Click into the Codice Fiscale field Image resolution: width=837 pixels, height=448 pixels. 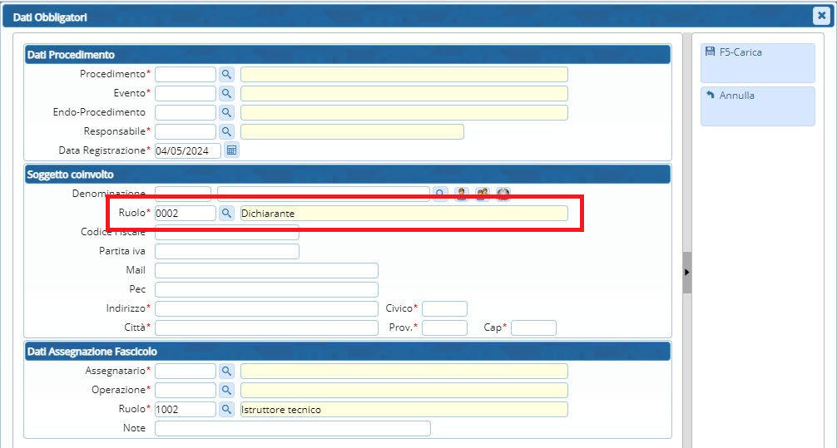point(226,232)
